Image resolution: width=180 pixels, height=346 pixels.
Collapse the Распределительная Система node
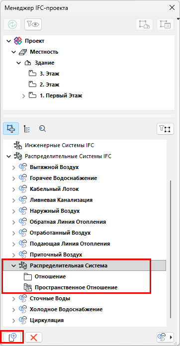[14, 266]
